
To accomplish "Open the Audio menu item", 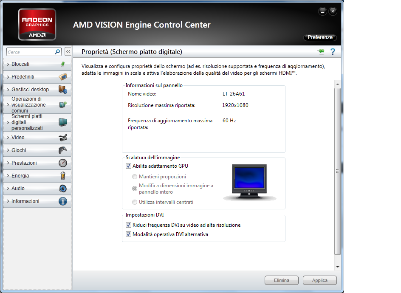I will (x=37, y=189).
